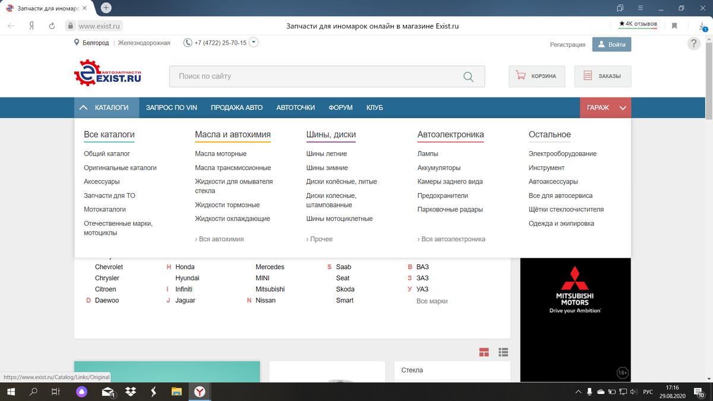Open Мотокаталоги link
The image size is (713, 401).
point(105,209)
